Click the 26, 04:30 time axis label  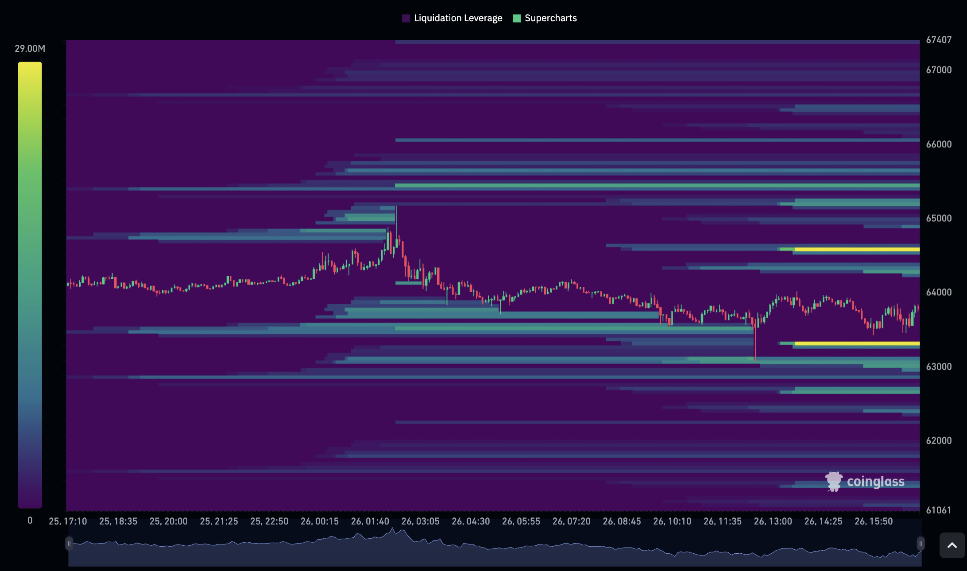pyautogui.click(x=471, y=521)
